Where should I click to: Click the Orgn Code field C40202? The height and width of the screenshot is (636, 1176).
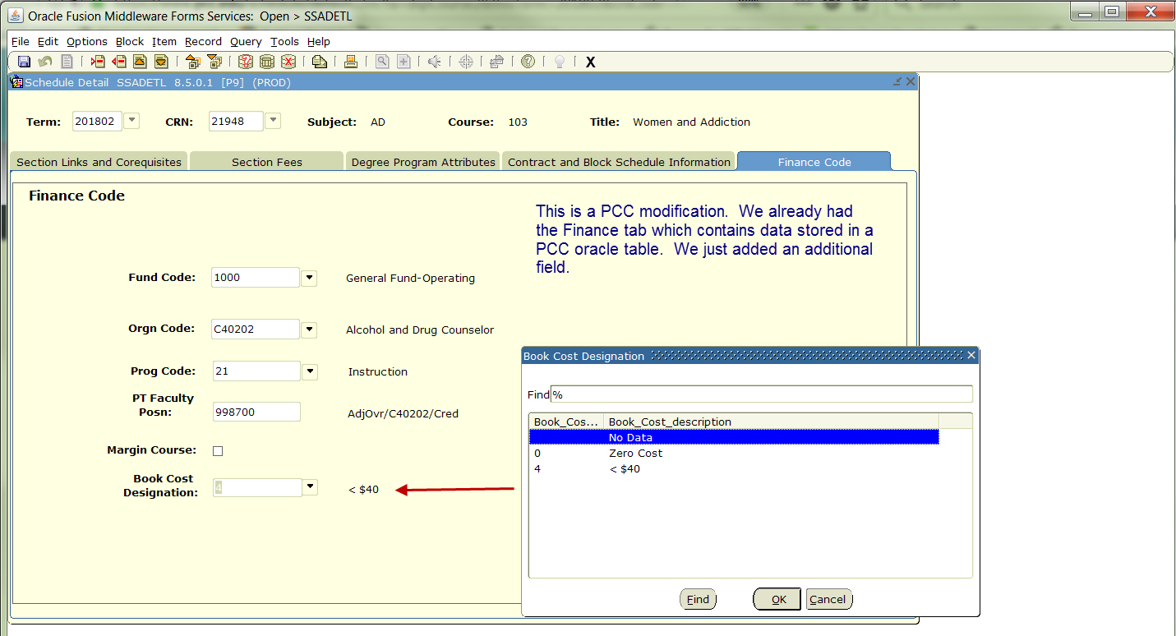coord(256,330)
